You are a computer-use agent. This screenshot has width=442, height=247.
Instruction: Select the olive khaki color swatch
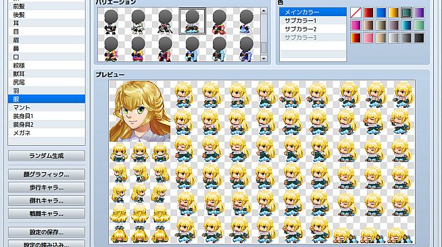(x=381, y=26)
